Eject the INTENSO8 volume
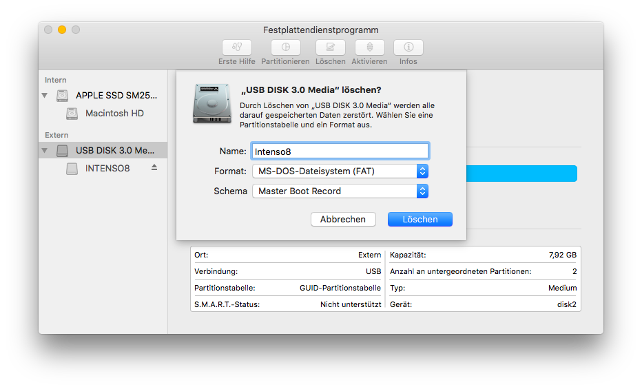This screenshot has width=642, height=389. click(154, 168)
